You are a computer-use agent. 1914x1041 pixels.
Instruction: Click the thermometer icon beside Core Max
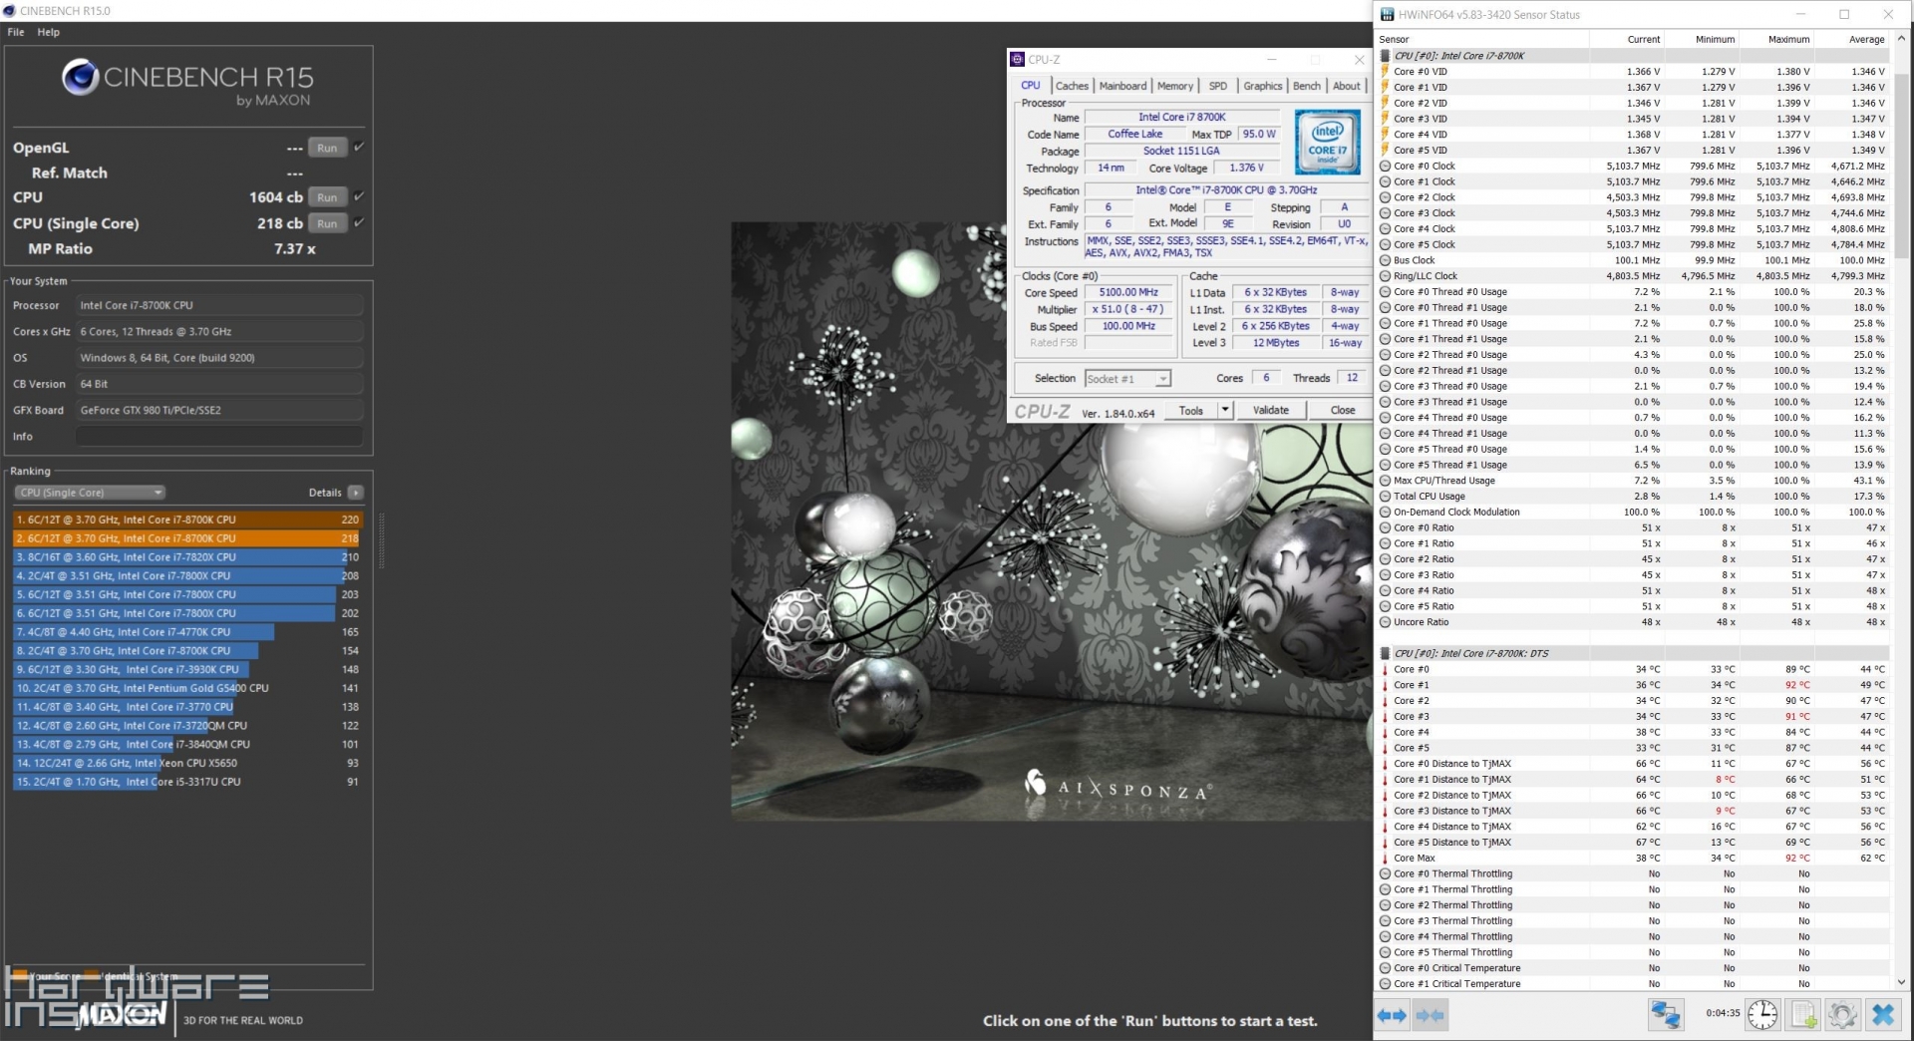tap(1385, 859)
